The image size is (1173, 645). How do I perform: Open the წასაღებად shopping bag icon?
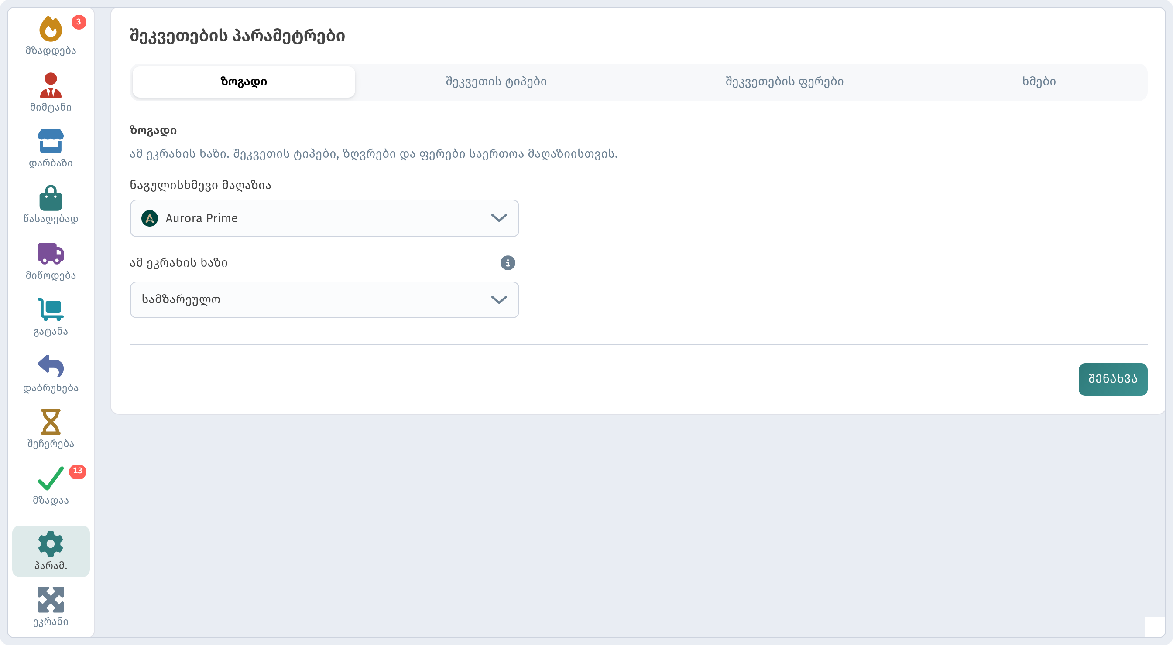(x=51, y=198)
